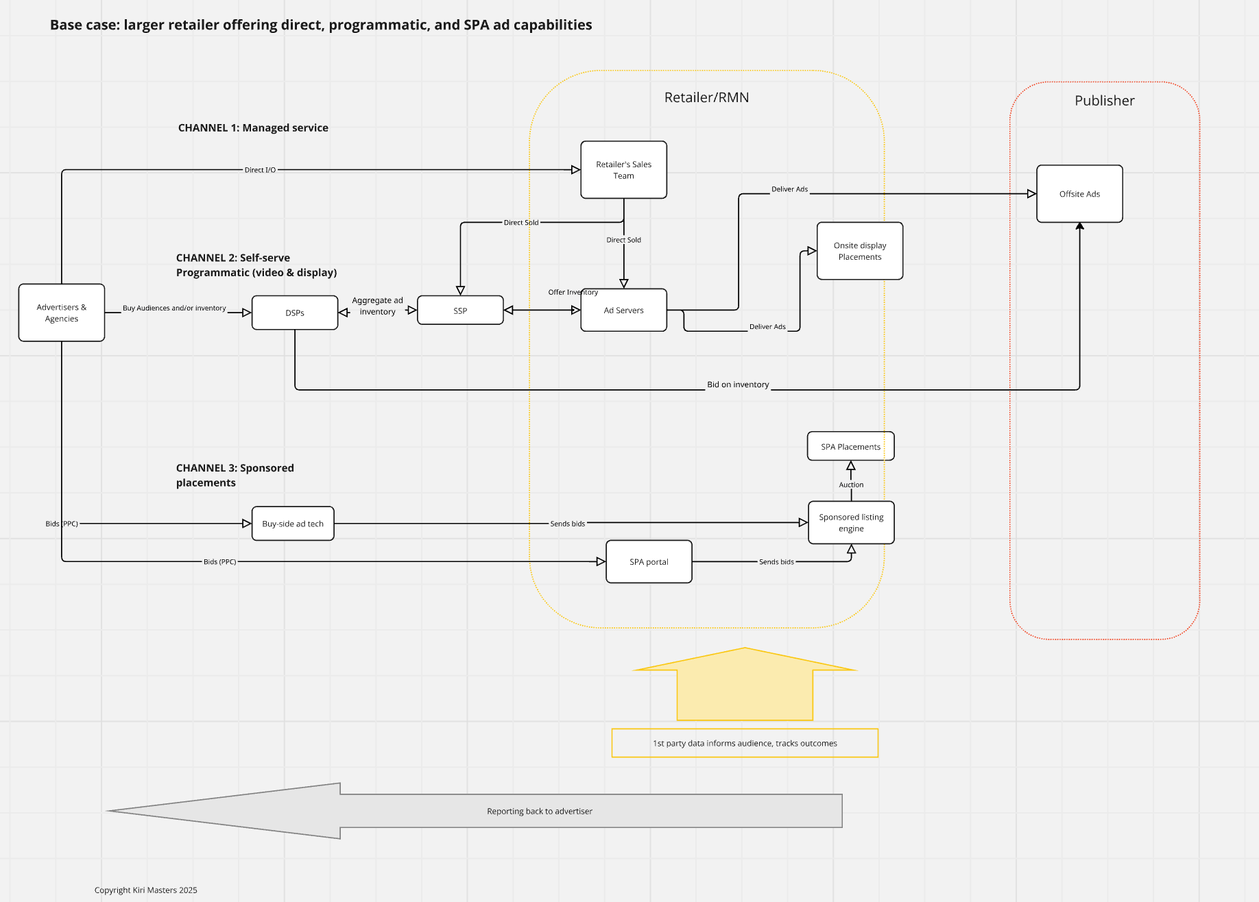Click the Onsite display Placements box
This screenshot has height=902, width=1259.
(860, 251)
